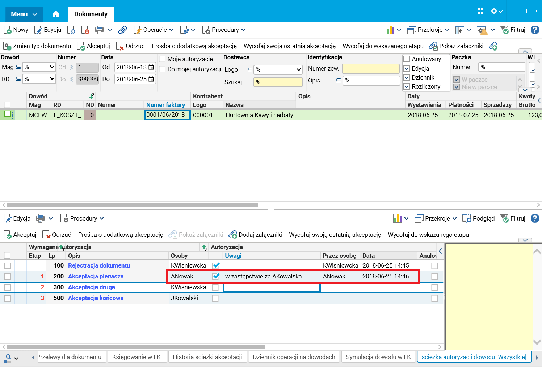Open the Akceptacja pierwsza link
Viewport: 542px width, 367px height.
click(96, 277)
